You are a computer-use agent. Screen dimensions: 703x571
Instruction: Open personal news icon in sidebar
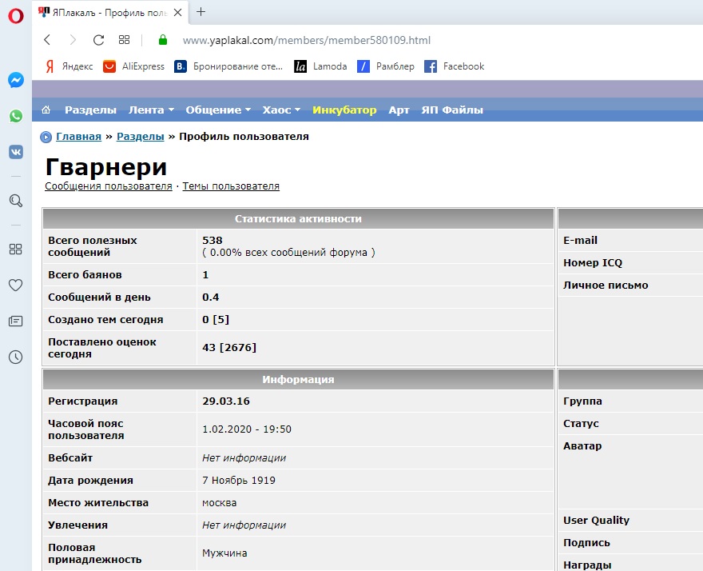click(16, 321)
